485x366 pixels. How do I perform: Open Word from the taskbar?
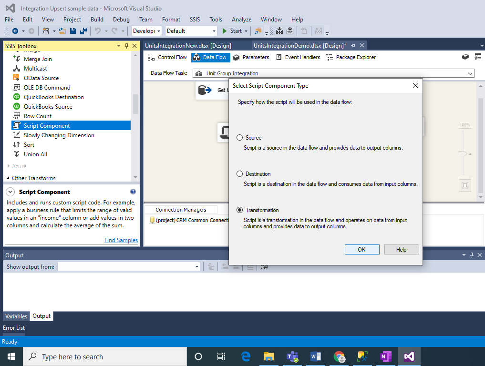(x=316, y=357)
